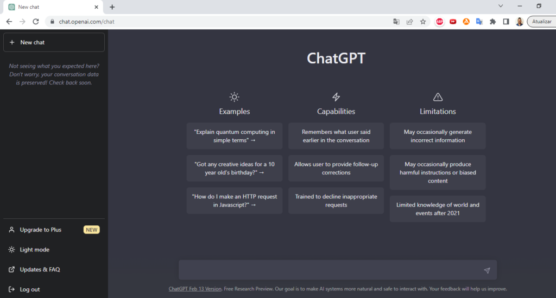The width and height of the screenshot is (556, 298).
Task: Choose "How do I make an HTTP request" example
Action: click(235, 200)
